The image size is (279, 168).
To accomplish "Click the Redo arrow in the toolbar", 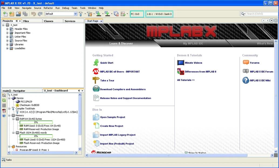I will (40, 14).
